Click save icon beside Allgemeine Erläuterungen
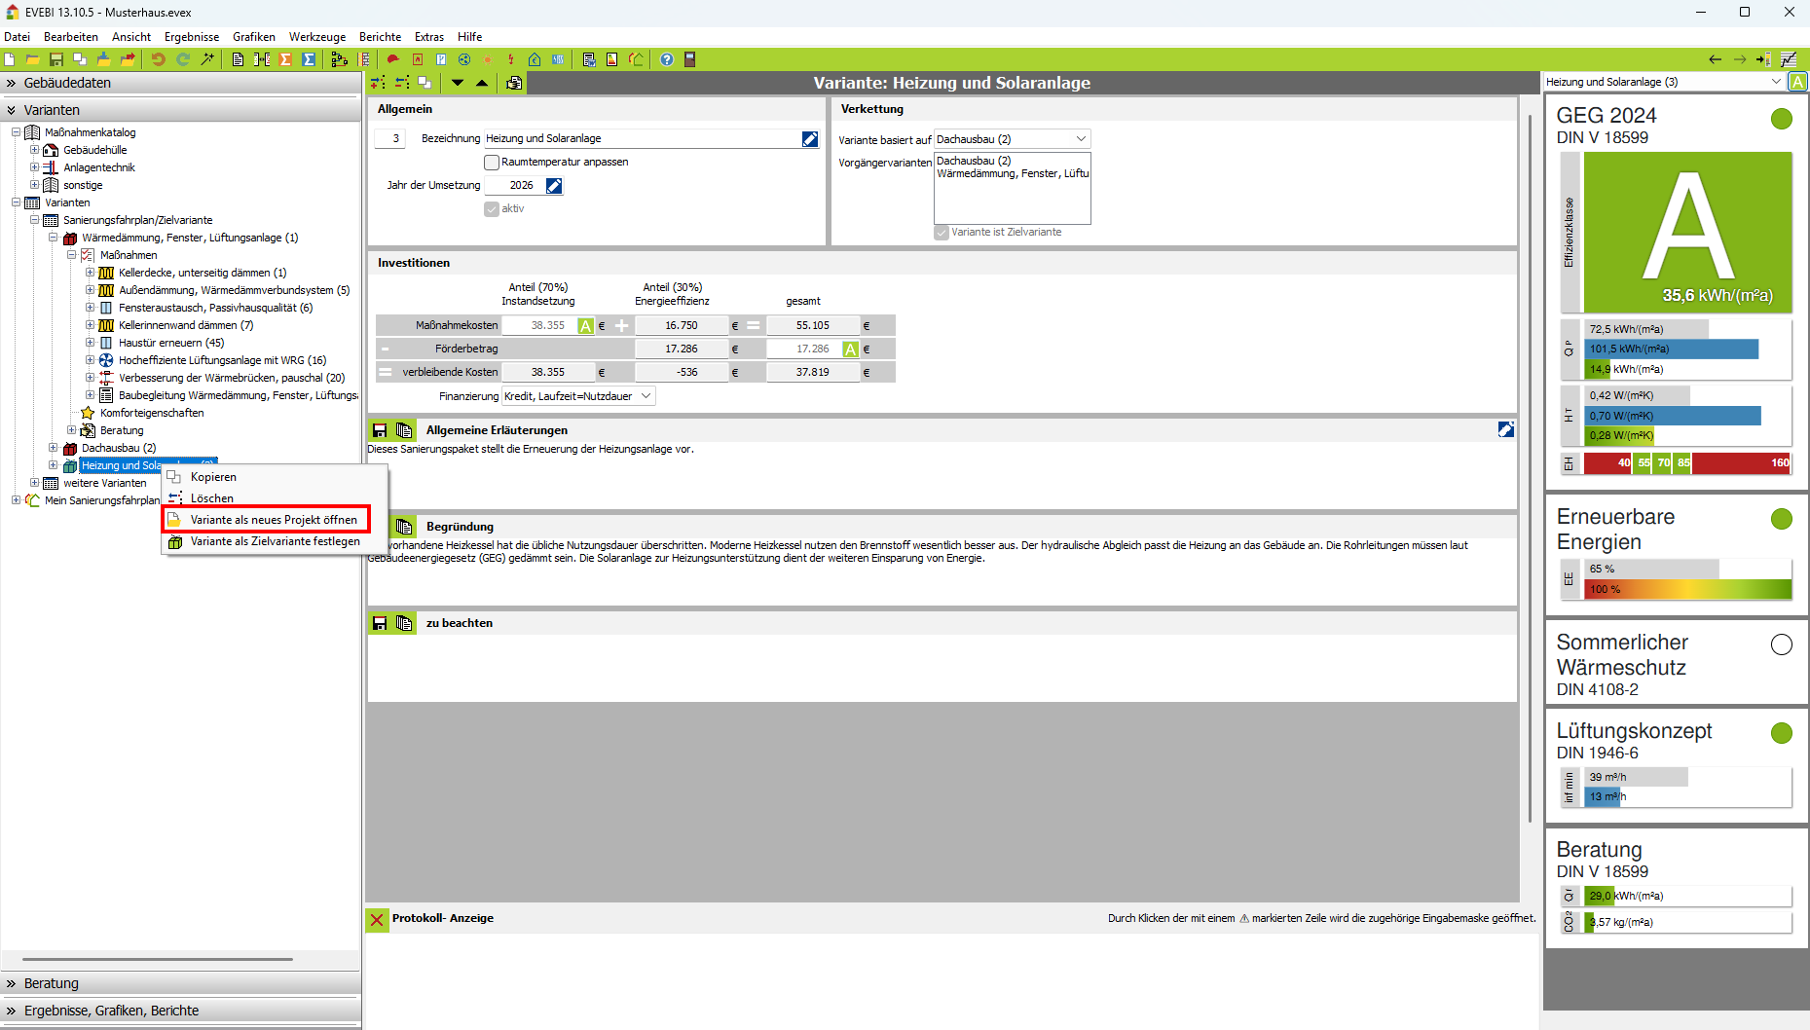 pos(380,430)
